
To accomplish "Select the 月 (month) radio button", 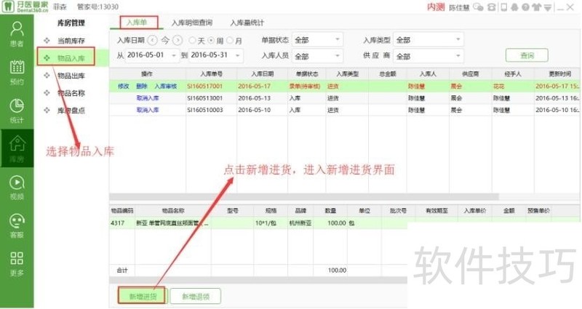I will (x=230, y=40).
